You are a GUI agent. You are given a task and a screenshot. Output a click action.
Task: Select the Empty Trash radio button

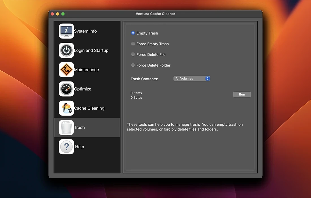133,33
